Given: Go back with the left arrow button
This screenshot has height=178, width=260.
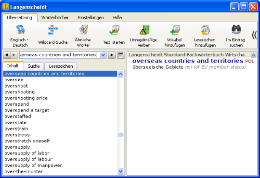Looking at the screenshot, I should (x=7, y=55).
